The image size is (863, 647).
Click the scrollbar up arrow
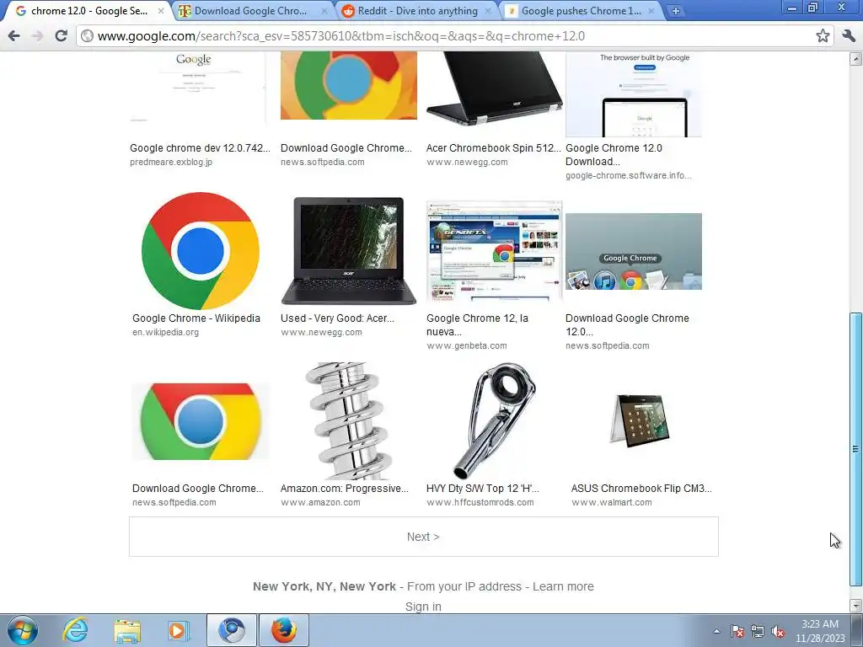click(856, 58)
